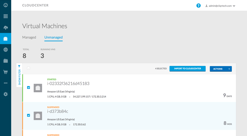This screenshot has width=247, height=136.
Task: Open VM name i-02332f36216d45183
Action: coord(68,84)
